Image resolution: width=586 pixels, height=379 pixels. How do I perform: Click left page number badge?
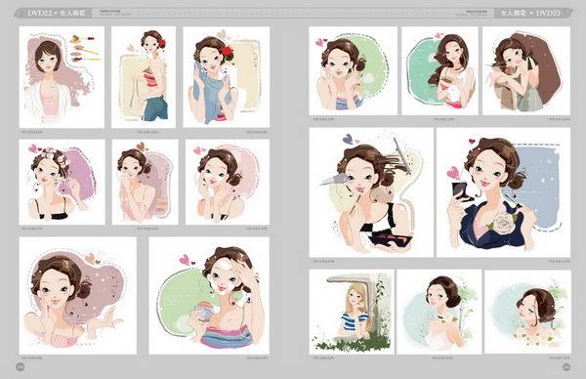point(21,367)
